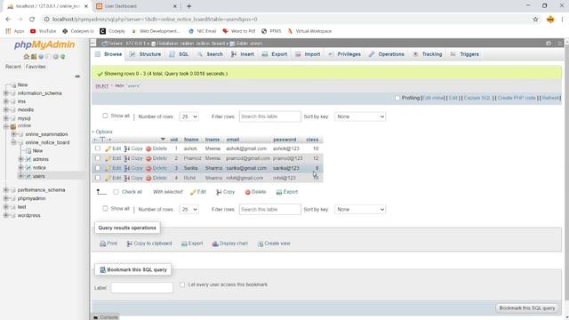Click the Options link above the table

click(104, 132)
